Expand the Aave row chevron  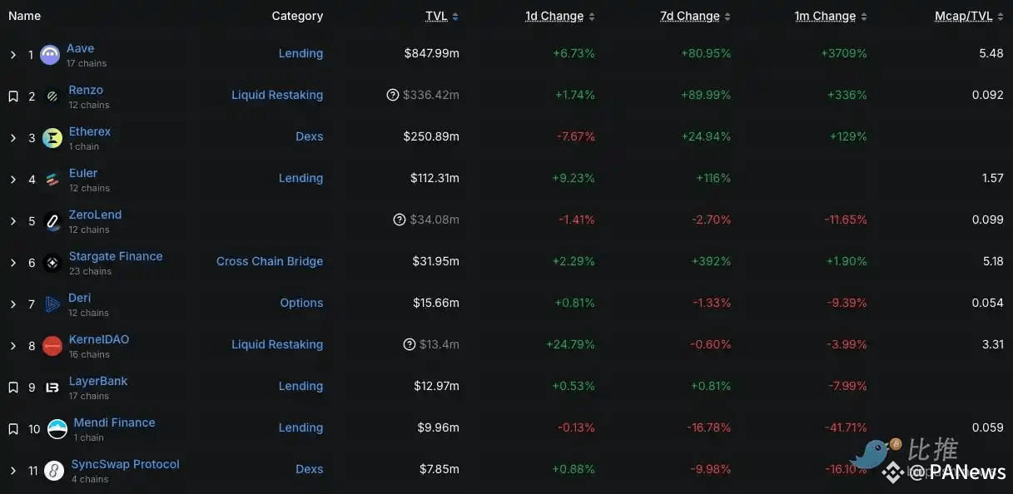click(x=13, y=55)
